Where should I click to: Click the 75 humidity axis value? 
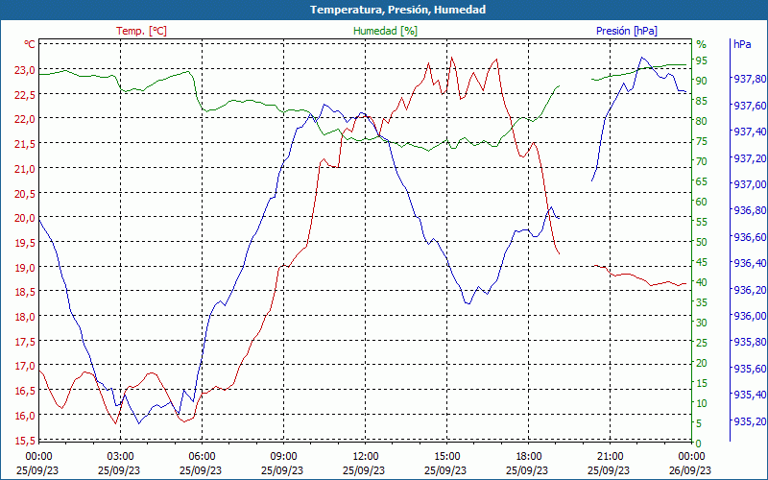coord(702,141)
